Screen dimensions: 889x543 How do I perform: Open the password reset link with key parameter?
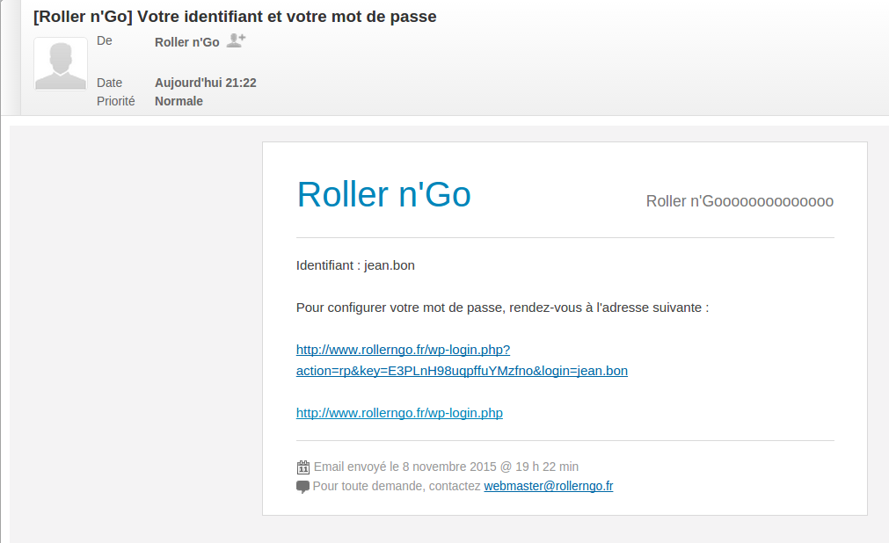pos(462,360)
